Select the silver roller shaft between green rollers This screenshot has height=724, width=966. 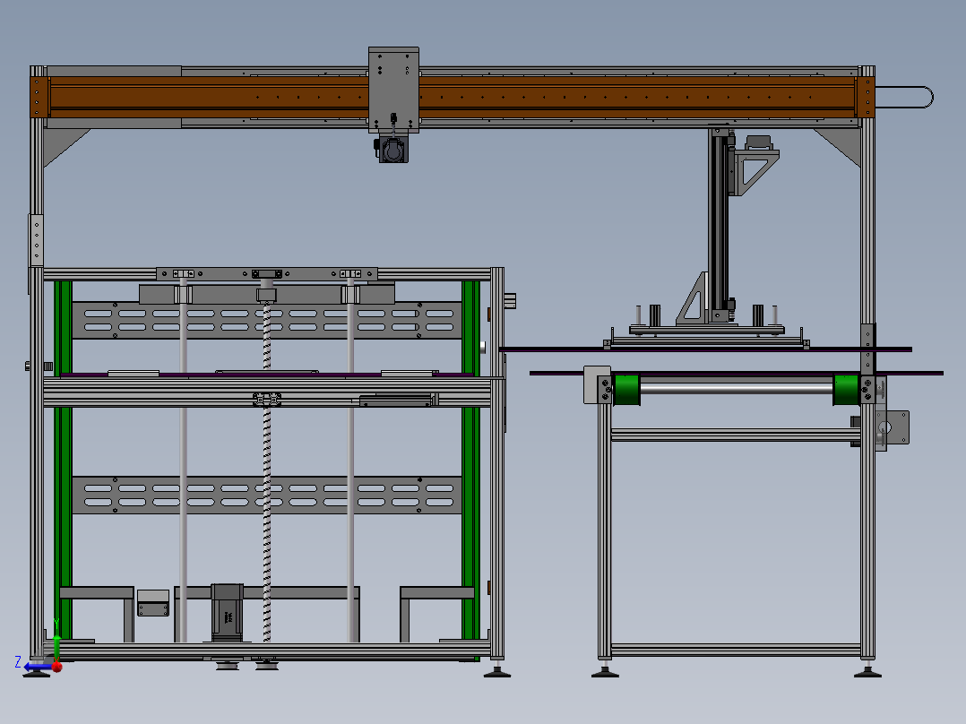click(x=737, y=389)
